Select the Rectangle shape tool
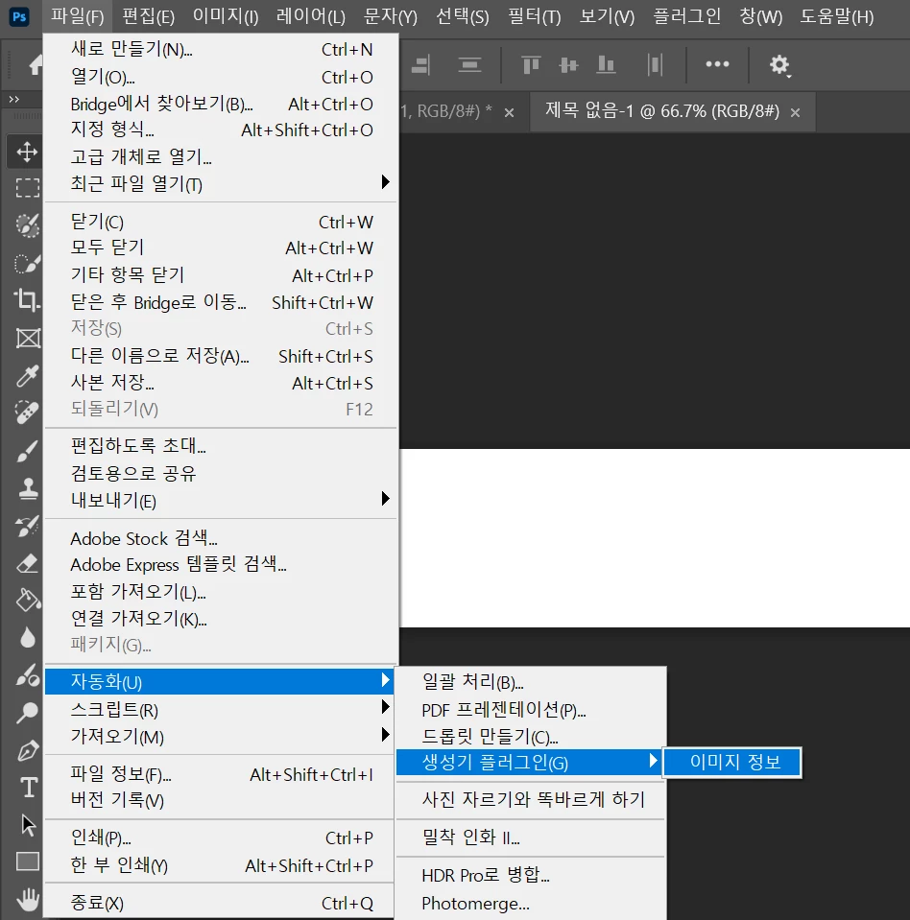 point(28,861)
